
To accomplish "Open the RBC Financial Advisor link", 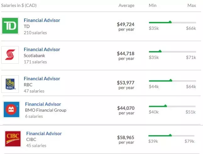I will [42, 79].
